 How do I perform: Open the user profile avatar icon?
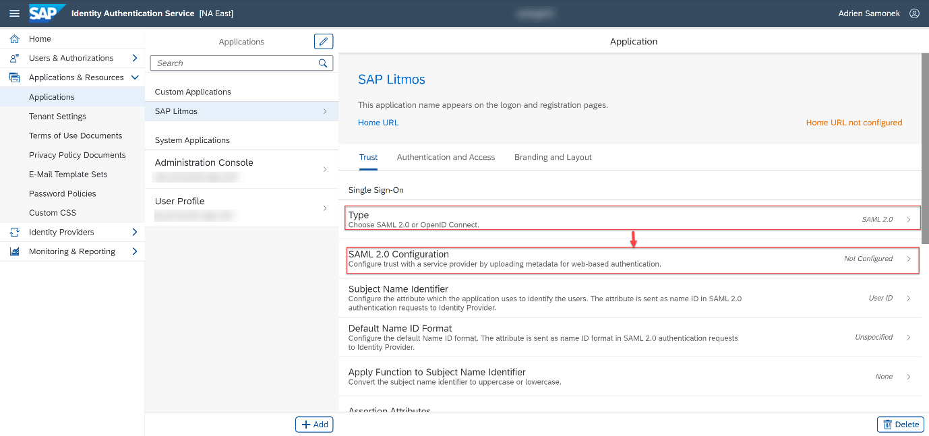914,13
